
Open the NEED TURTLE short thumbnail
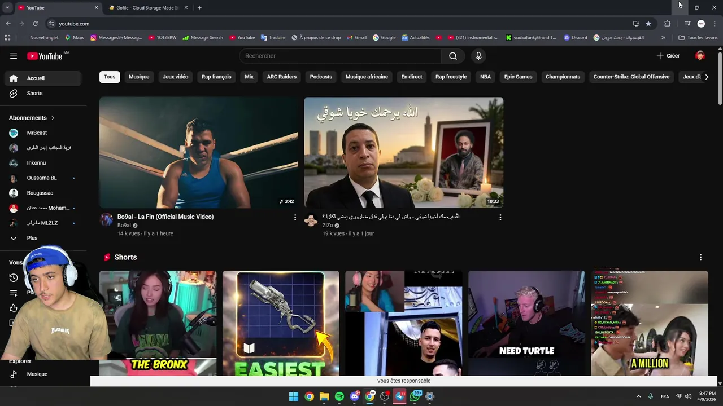526,323
